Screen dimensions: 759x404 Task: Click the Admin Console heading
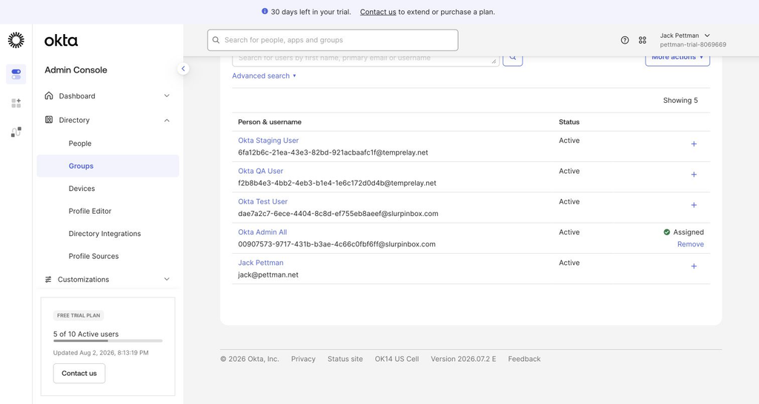coord(76,70)
